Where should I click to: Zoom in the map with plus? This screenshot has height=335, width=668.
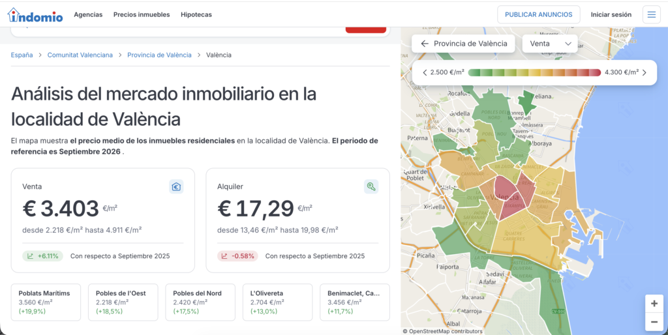click(654, 304)
